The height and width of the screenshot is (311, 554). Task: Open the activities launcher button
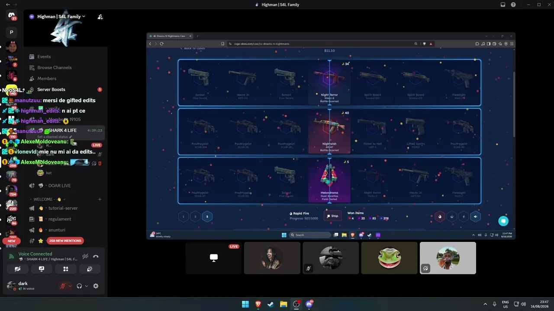(66, 269)
